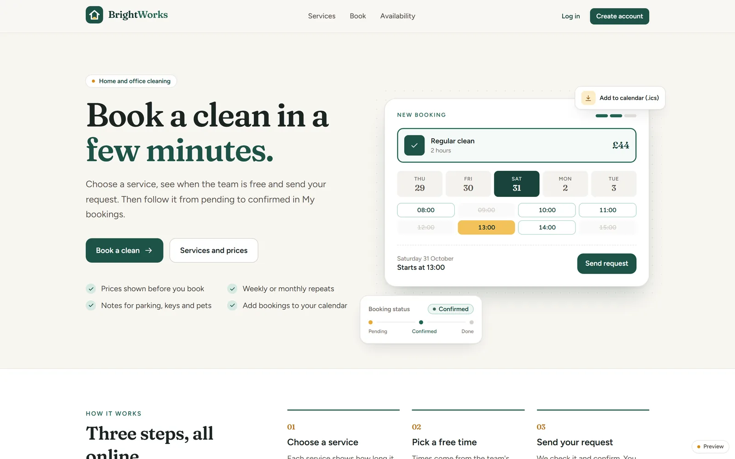Viewport: 735px width, 459px height.
Task: Click the £44 price text
Action: click(621, 146)
